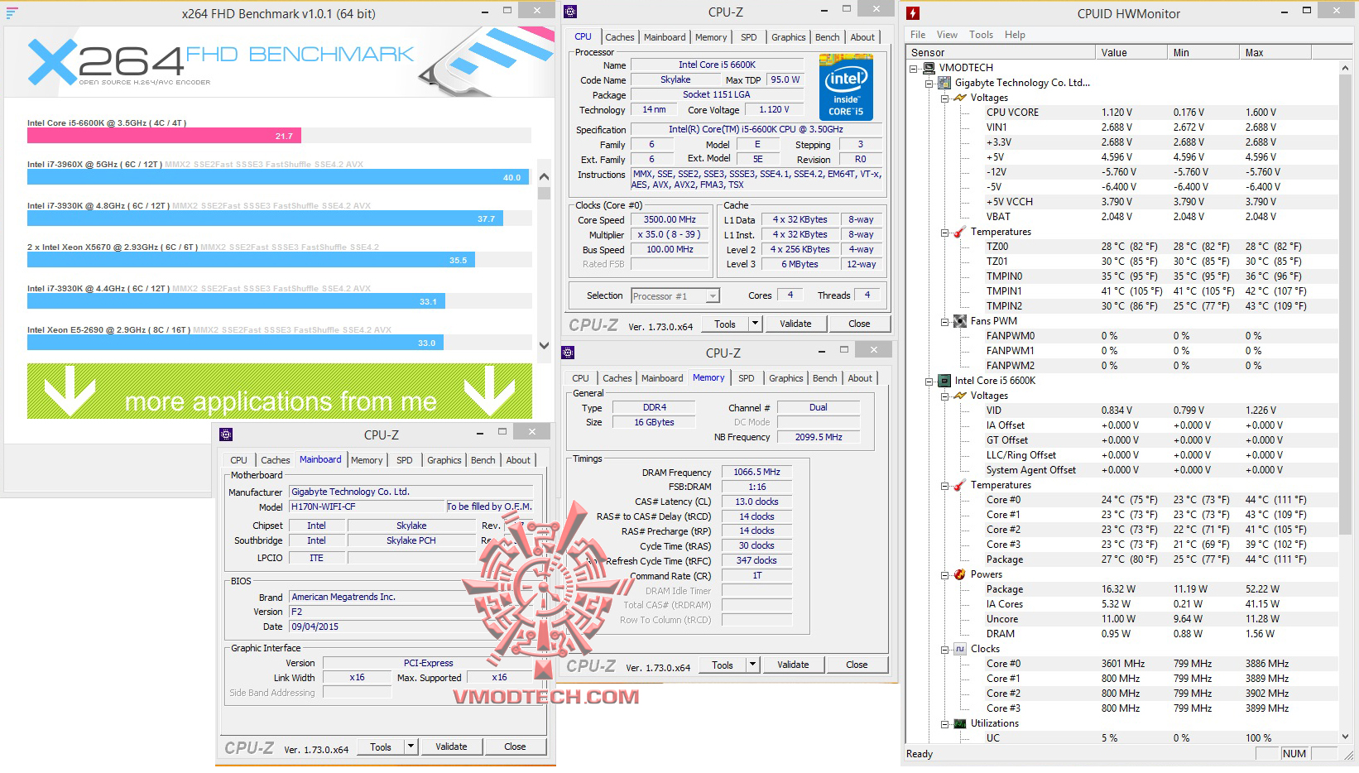1359x773 pixels.
Task: Select the LLC/Ring Offset row
Action: 1121,455
